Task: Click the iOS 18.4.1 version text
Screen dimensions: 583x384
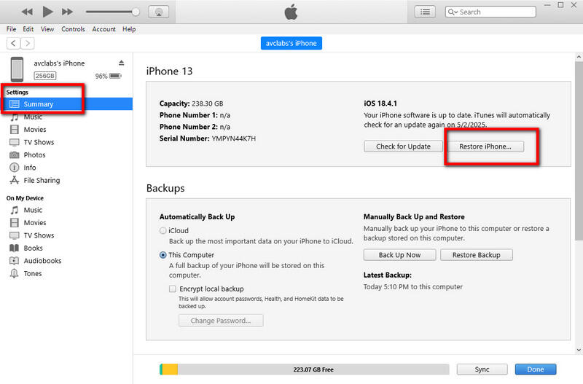Action: (380, 103)
